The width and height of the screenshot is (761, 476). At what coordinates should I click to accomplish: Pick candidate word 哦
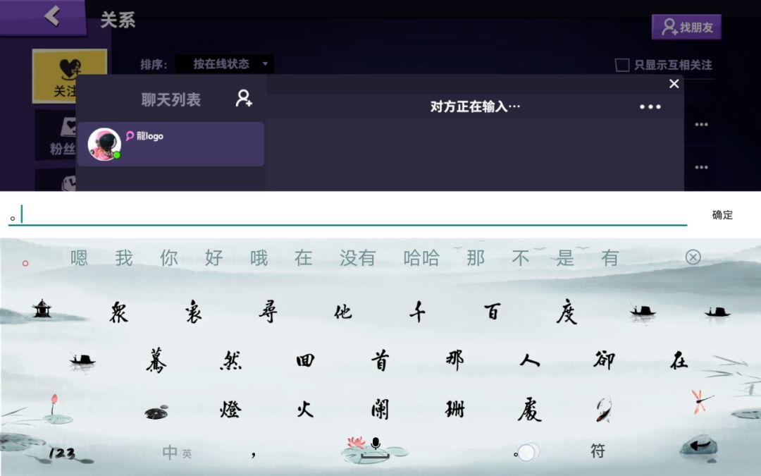(x=259, y=257)
